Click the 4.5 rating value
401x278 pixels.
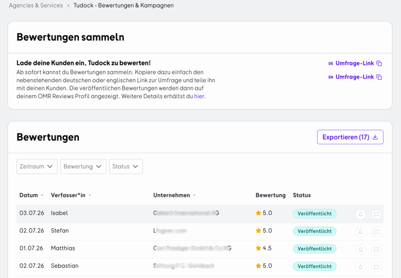[x=267, y=248]
